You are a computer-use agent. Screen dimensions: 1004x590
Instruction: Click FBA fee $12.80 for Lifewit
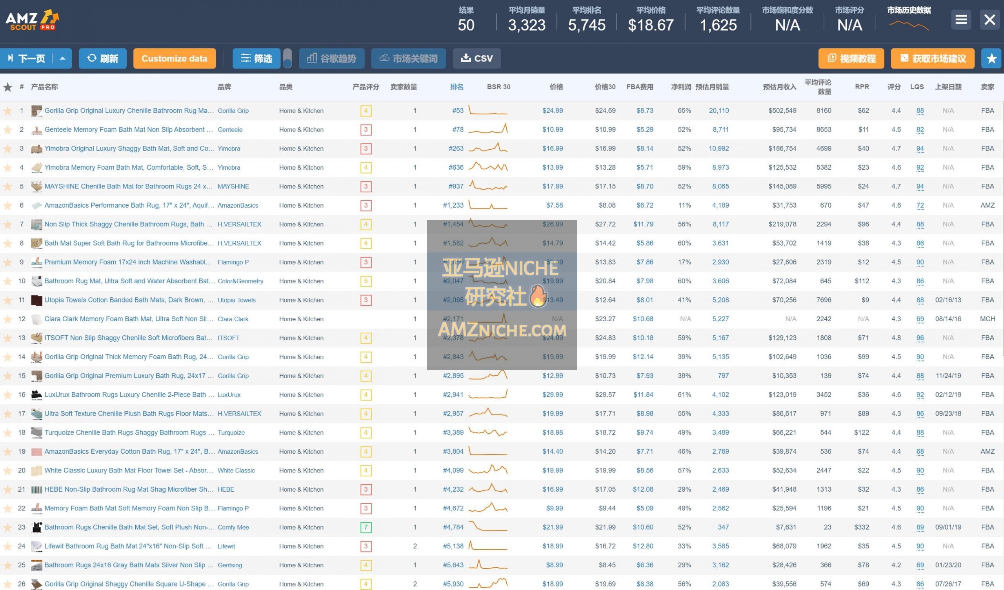click(643, 546)
